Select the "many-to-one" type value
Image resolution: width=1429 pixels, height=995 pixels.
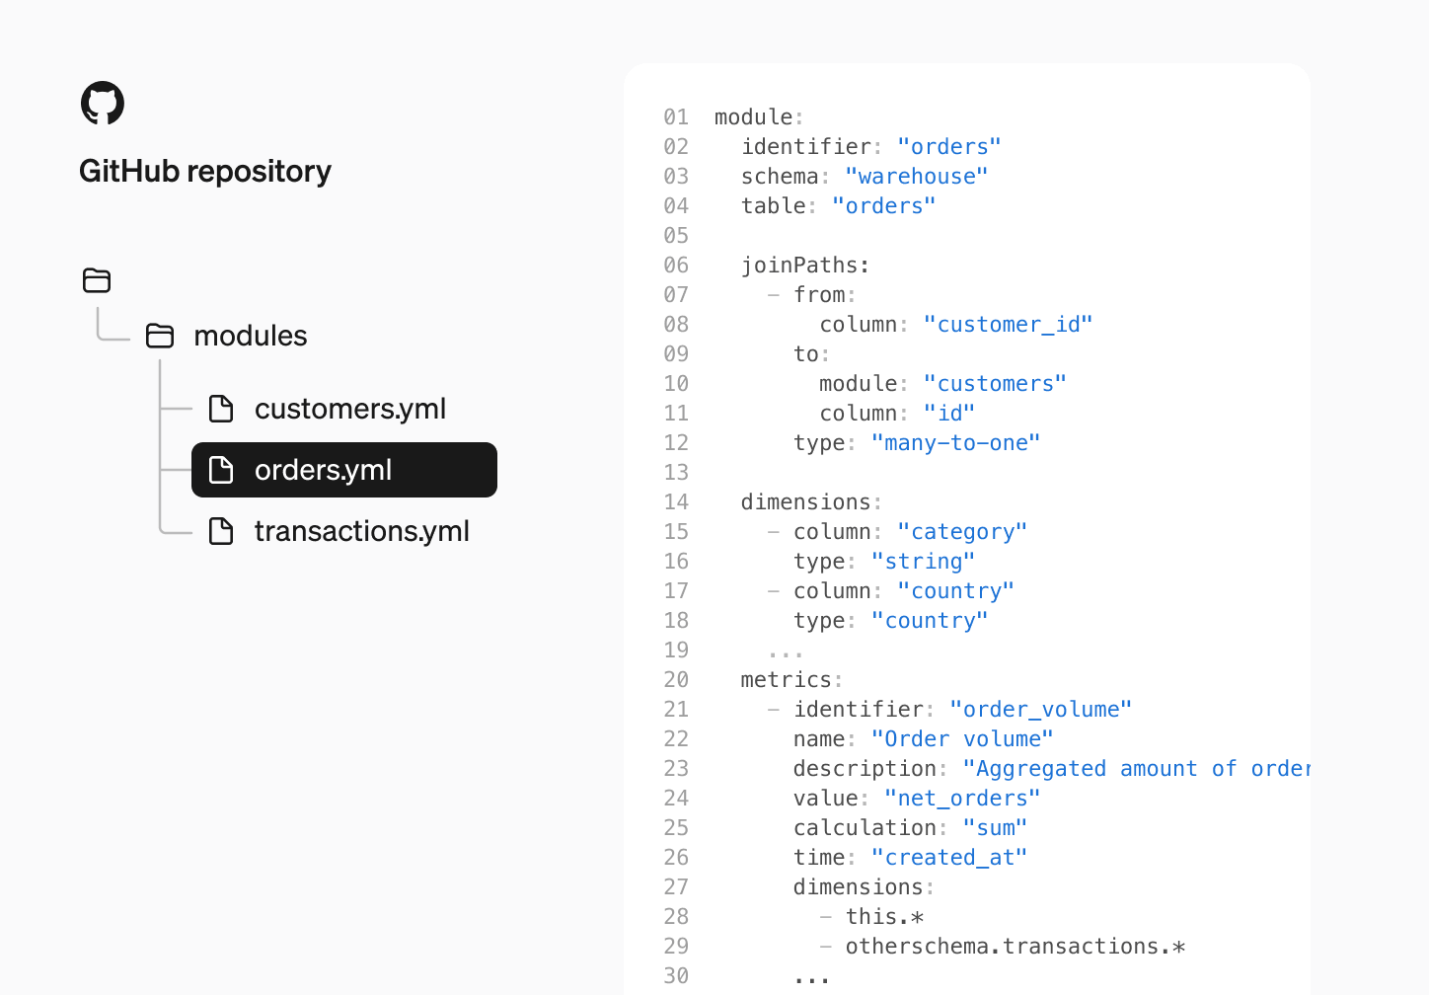[955, 442]
